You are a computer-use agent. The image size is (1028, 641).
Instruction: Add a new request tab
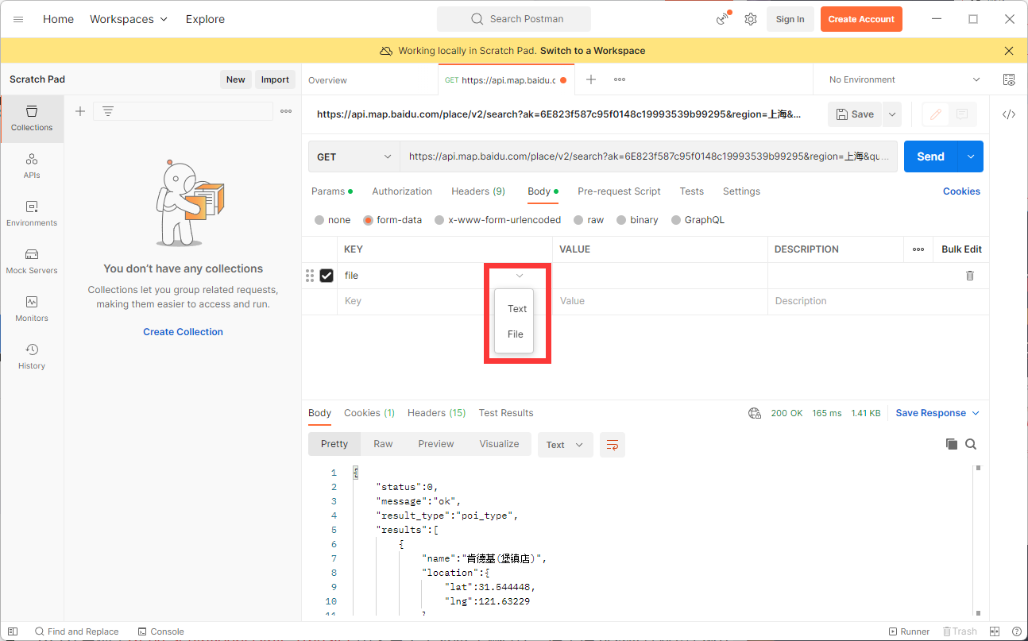(591, 79)
